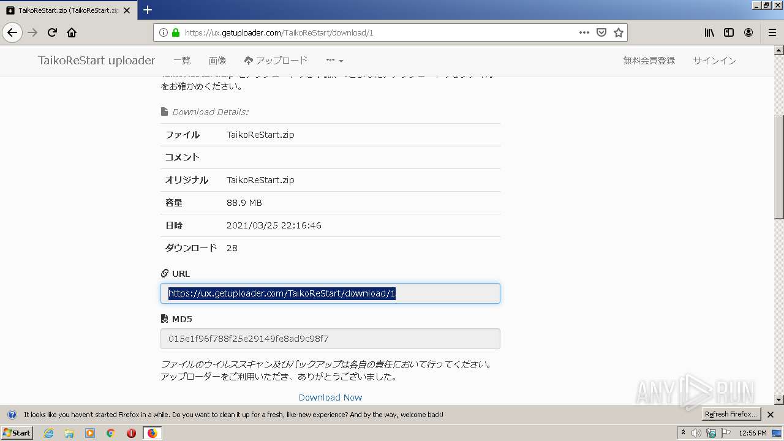
Task: Click the URL label with link icon
Action: [175, 274]
